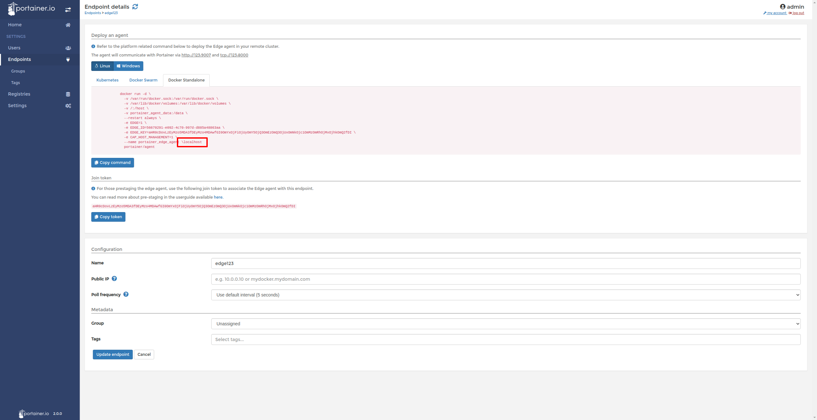817x420 pixels.
Task: Select the Linux platform toggle
Action: pyautogui.click(x=102, y=66)
